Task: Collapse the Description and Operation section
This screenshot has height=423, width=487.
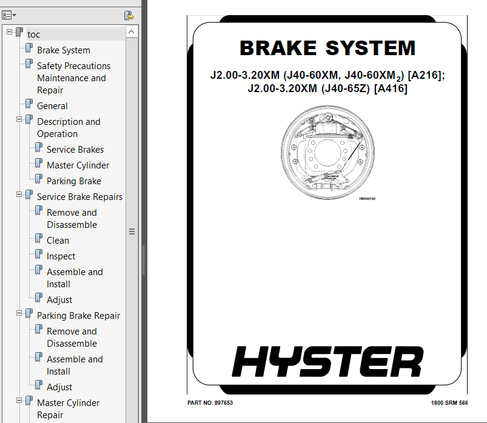Action: (x=19, y=119)
